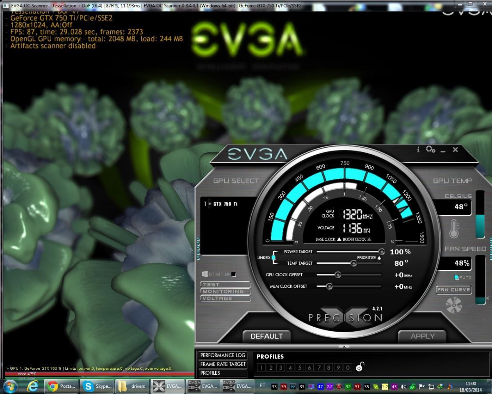Viewport: 492px width, 394px height.
Task: Click the 100 % power target value
Action: (x=400, y=252)
